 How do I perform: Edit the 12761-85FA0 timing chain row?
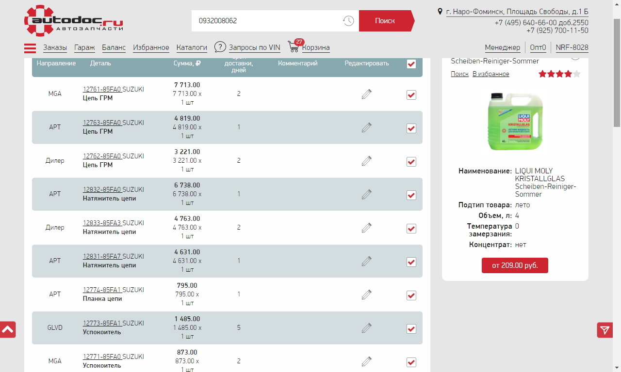[367, 94]
